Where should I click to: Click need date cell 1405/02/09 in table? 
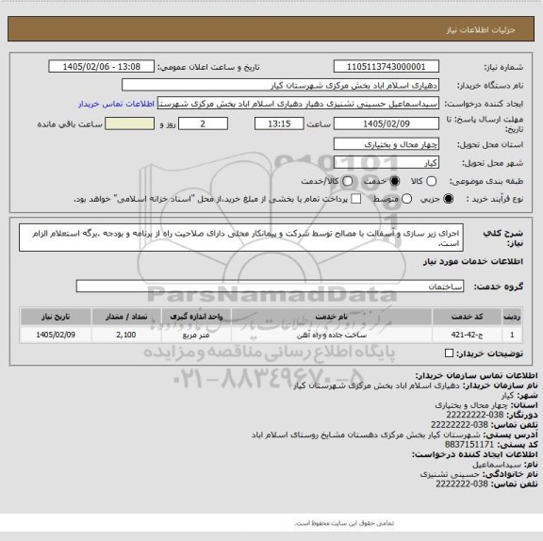56,335
